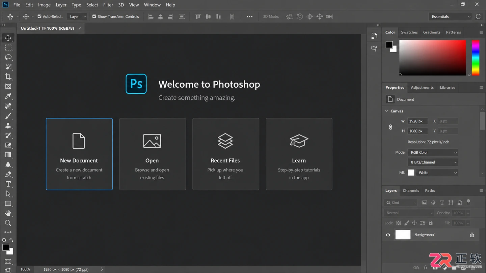486x273 pixels.
Task: Toggle lock transparent pixels in Layers panel
Action: pos(399,223)
